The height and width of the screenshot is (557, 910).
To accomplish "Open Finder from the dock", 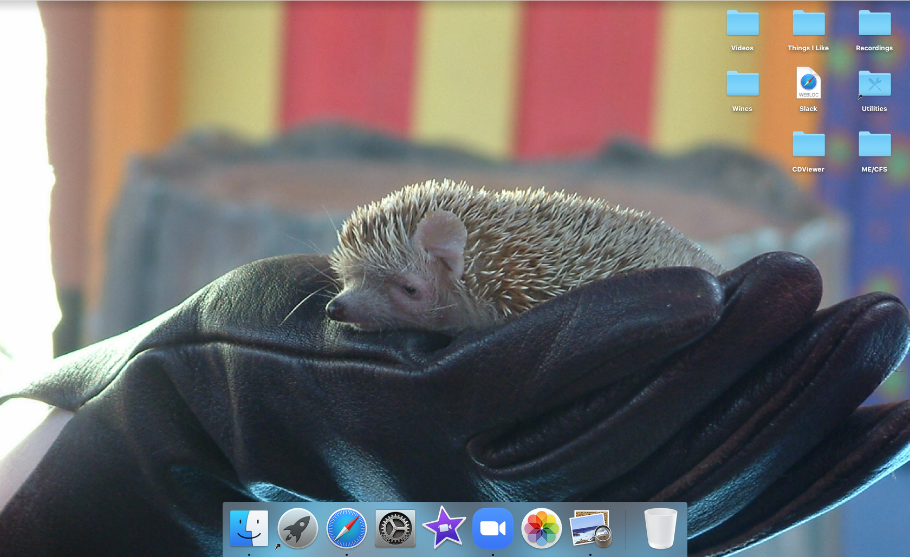I will 249,528.
